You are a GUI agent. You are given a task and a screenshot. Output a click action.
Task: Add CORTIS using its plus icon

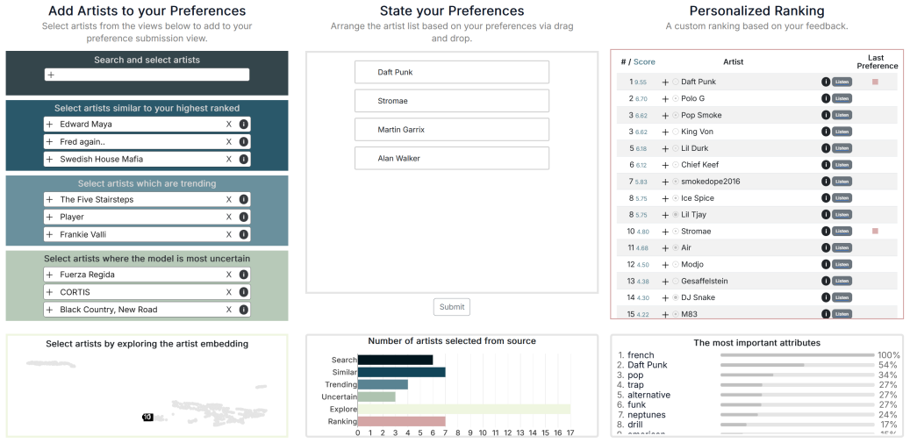[49, 292]
